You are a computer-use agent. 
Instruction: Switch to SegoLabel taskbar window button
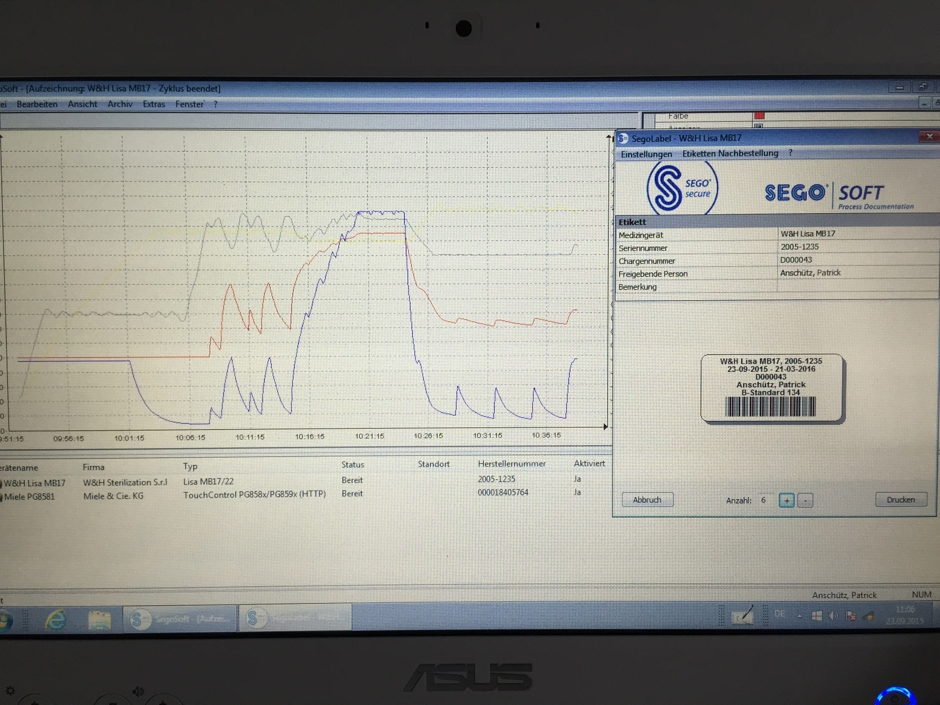click(295, 618)
